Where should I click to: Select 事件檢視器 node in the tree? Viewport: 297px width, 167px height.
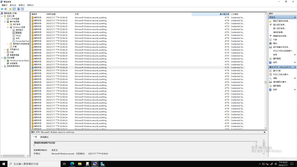click(15, 21)
